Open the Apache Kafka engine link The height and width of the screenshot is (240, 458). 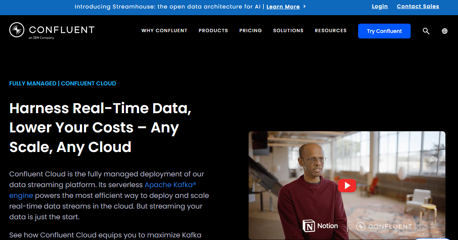click(170, 185)
